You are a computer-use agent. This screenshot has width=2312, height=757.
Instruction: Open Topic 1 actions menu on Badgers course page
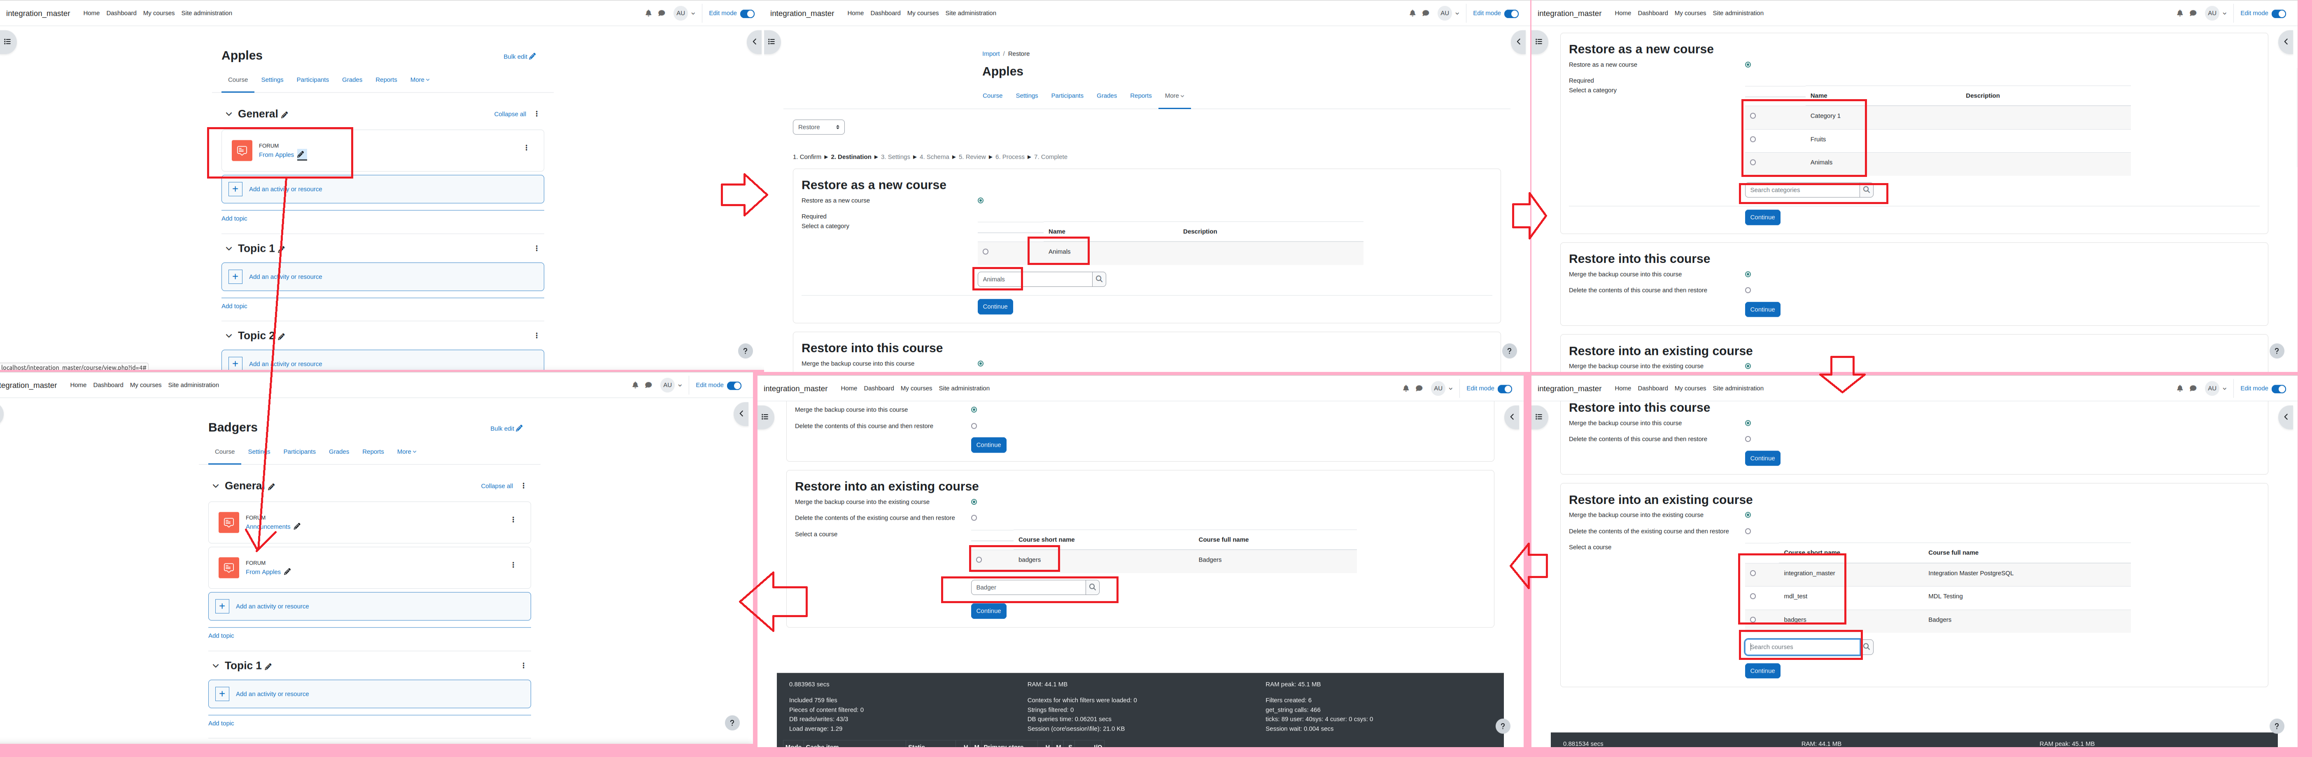pyautogui.click(x=523, y=666)
